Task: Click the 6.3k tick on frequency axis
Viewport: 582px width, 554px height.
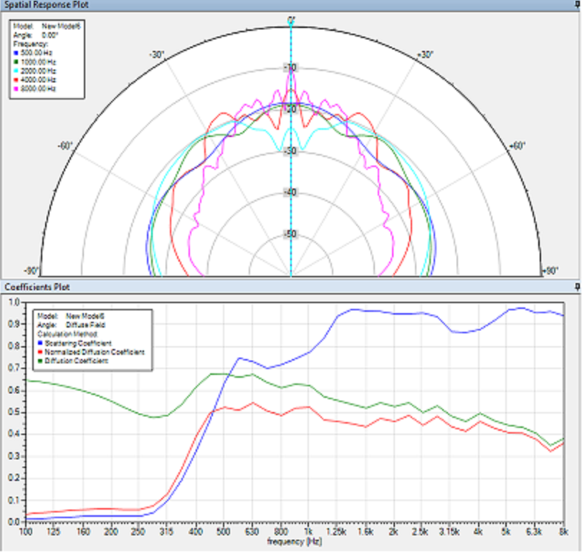Action: point(534,532)
